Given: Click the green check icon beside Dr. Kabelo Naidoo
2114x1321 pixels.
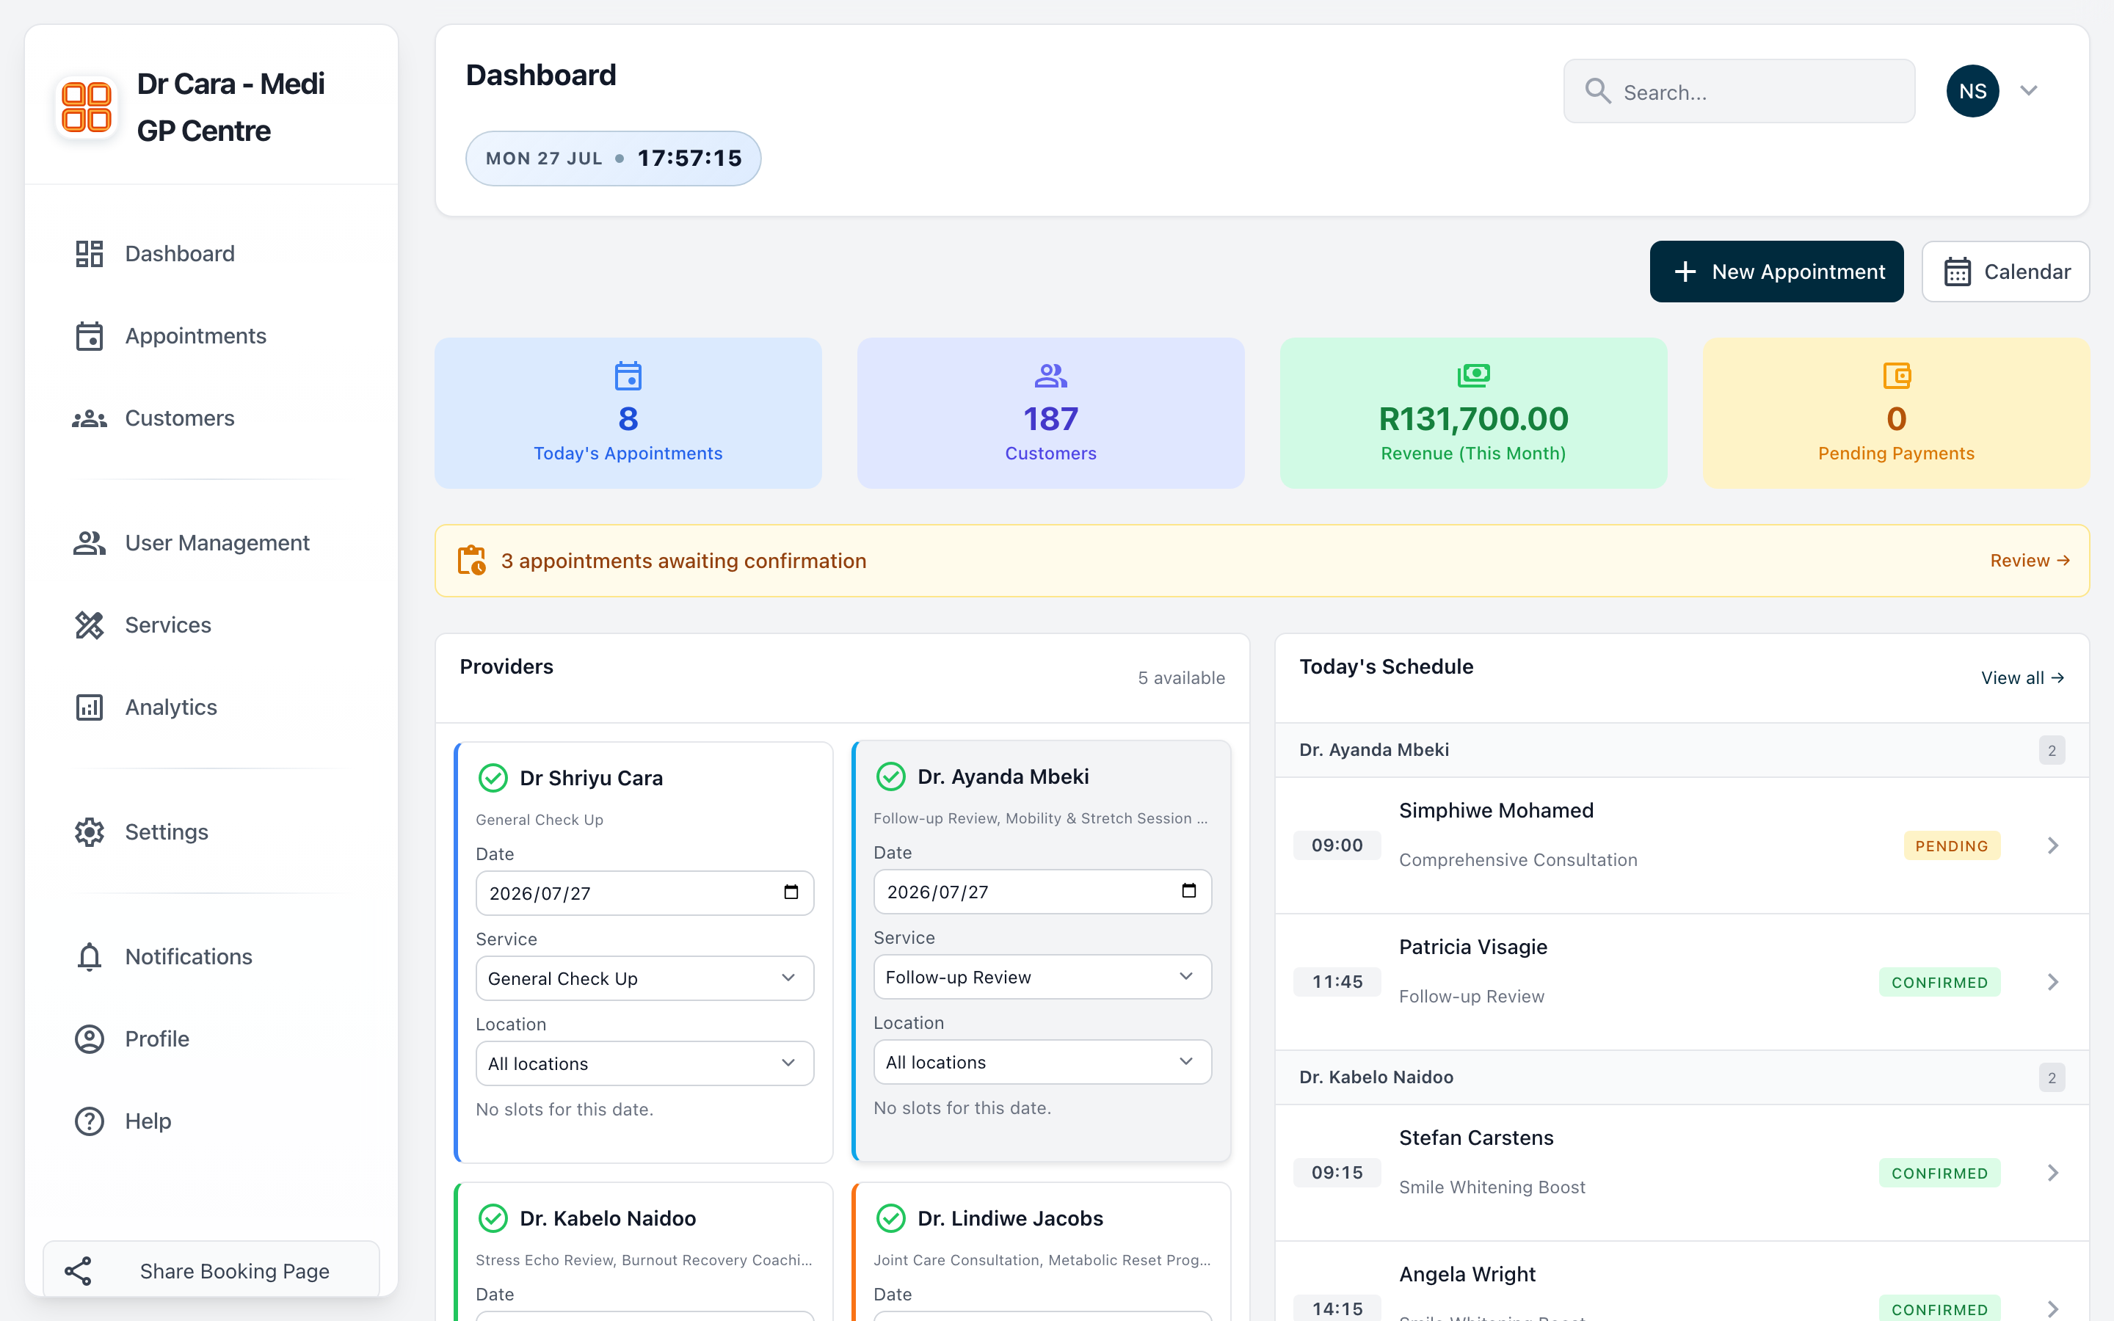Looking at the screenshot, I should pyautogui.click(x=493, y=1218).
